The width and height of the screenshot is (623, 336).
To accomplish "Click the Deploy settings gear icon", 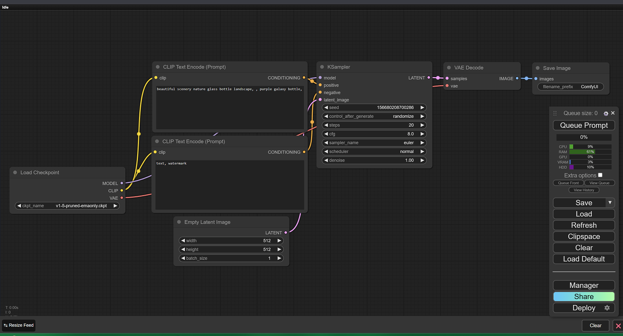I will [607, 308].
